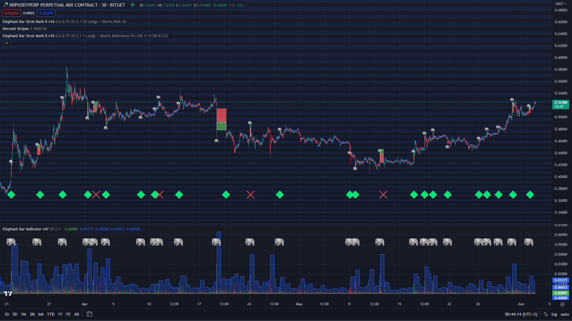
Task: Toggle auto scale mode
Action: (565, 314)
